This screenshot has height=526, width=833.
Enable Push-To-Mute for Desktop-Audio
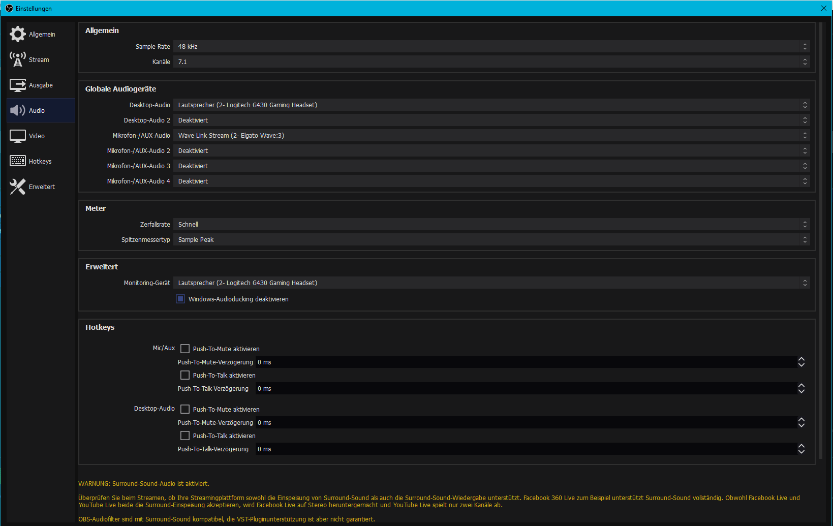coord(185,409)
